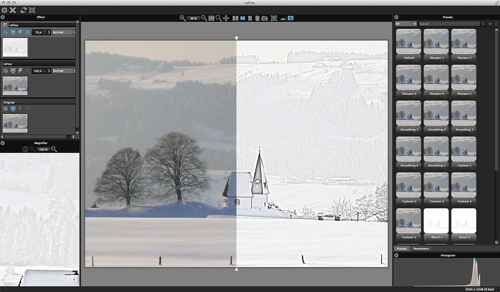Toggle edit icon on second reFine layer
This screenshot has height=292, width=500.
(5, 71)
